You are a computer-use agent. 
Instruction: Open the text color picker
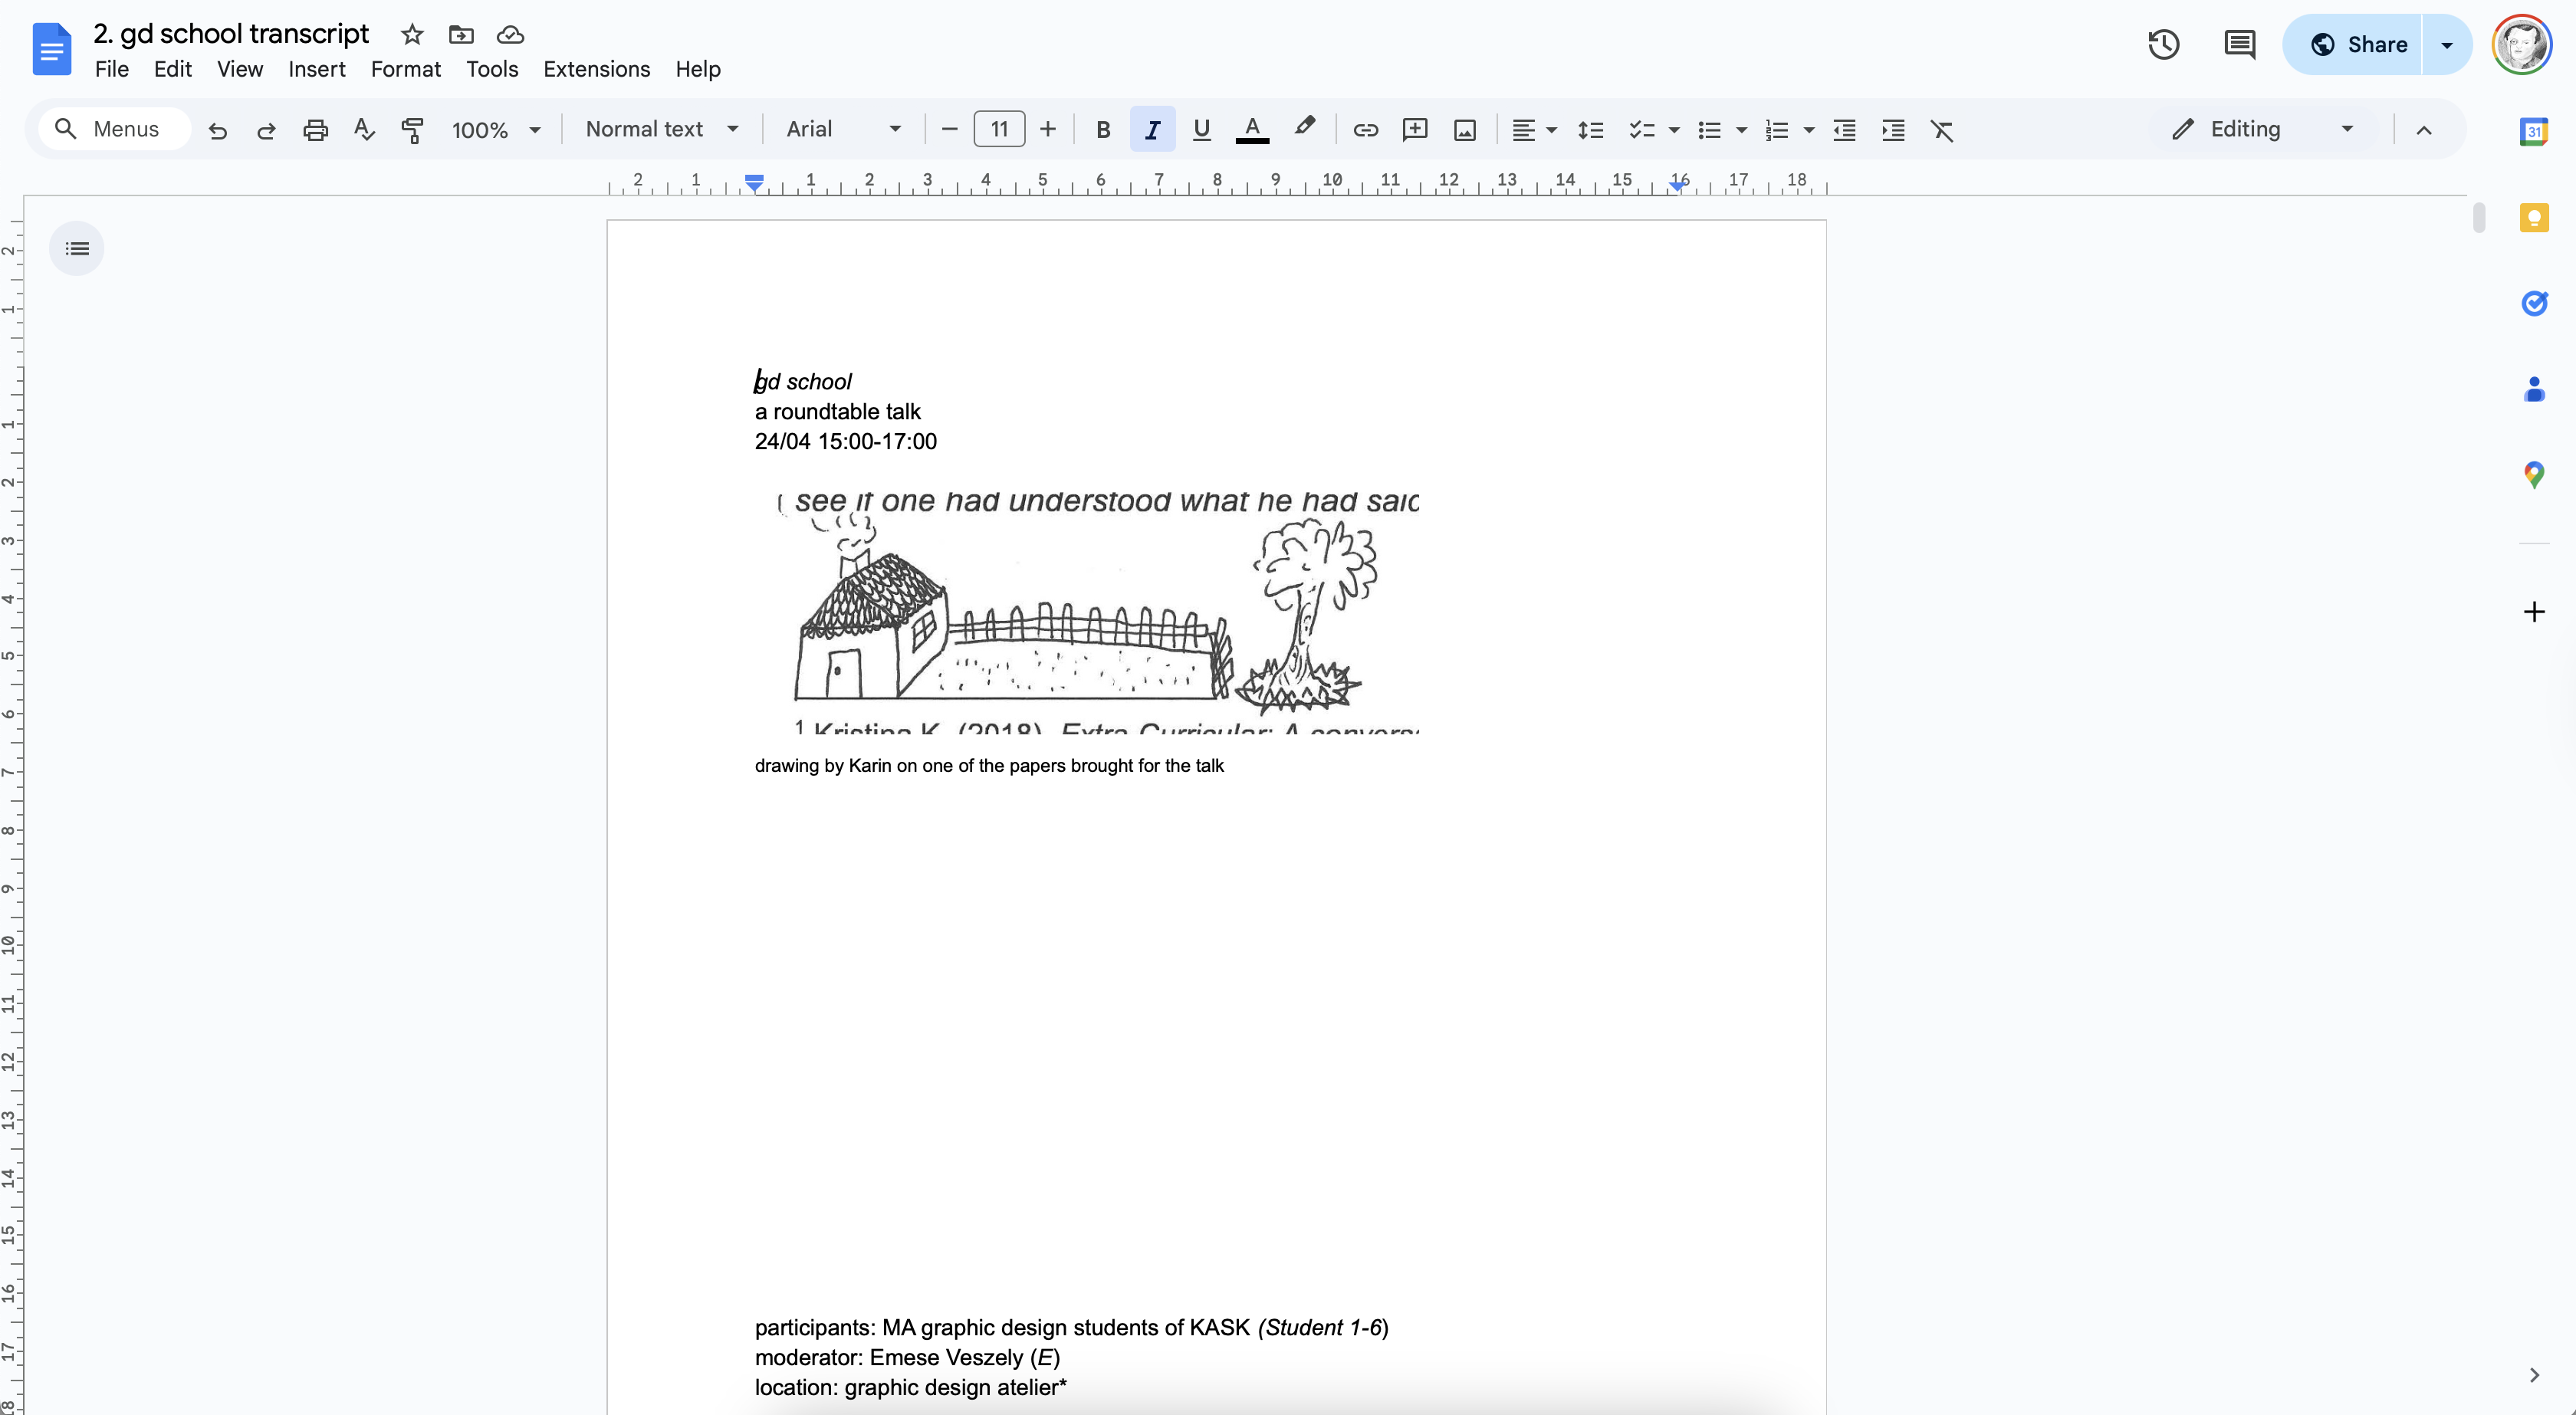[1251, 130]
